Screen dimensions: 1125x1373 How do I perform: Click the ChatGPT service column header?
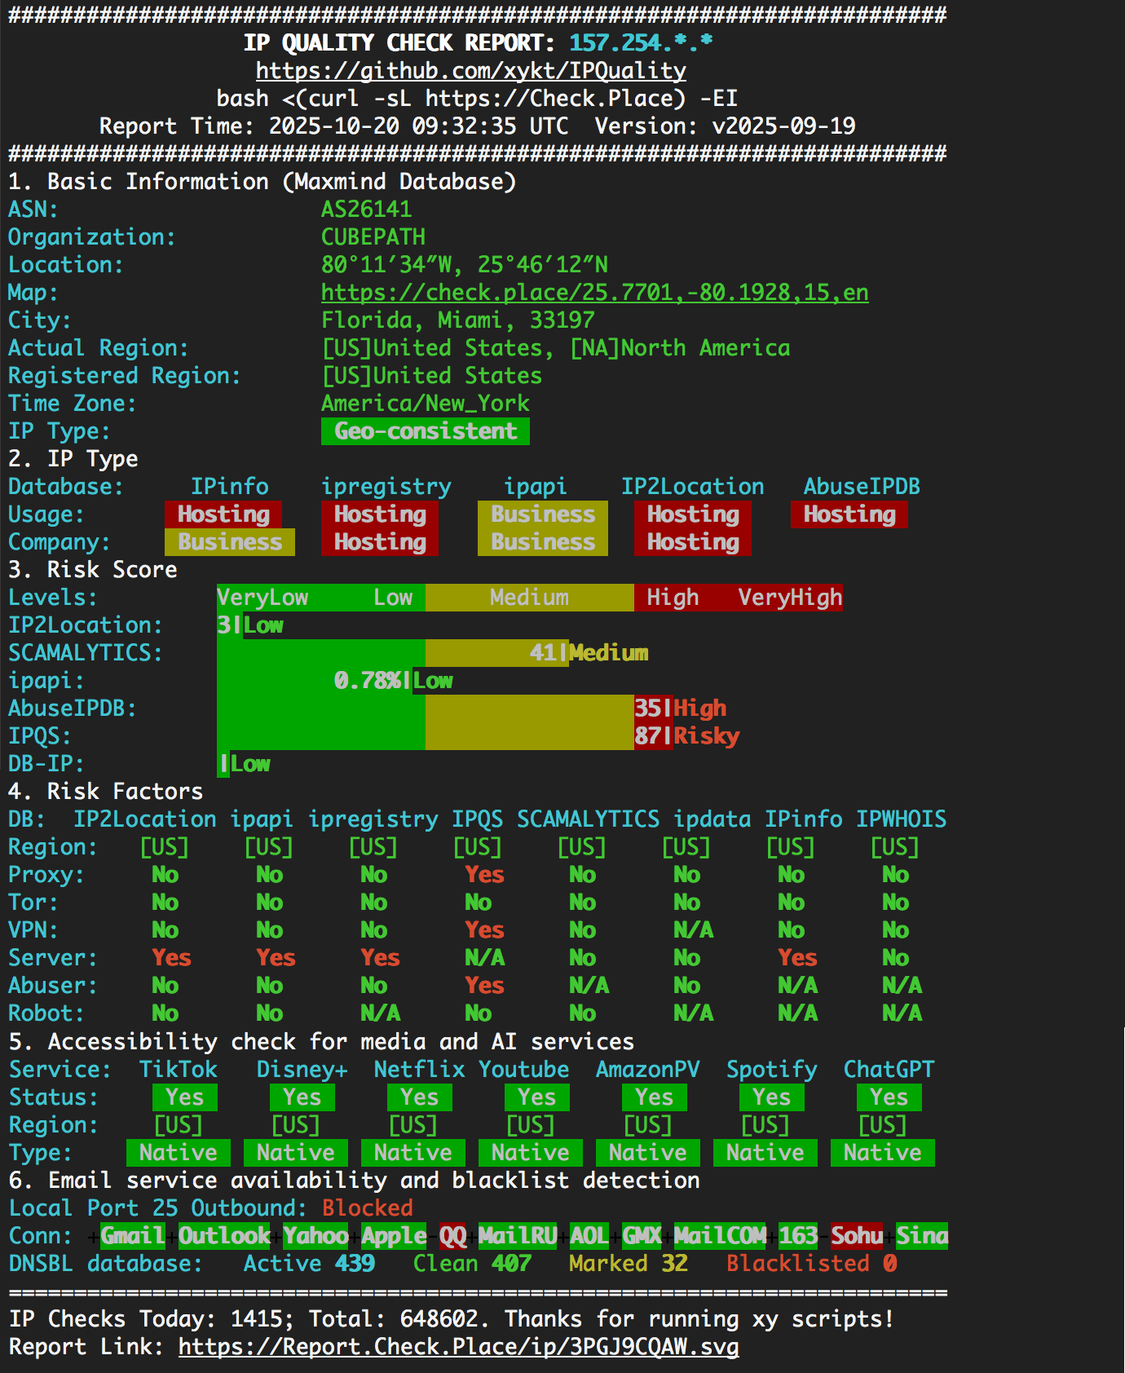point(889,1069)
